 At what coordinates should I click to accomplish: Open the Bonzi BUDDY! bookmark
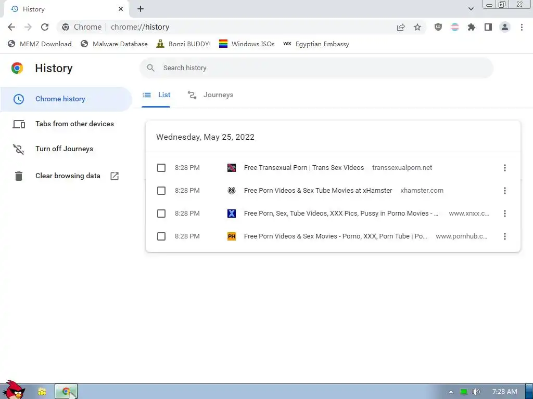[184, 44]
